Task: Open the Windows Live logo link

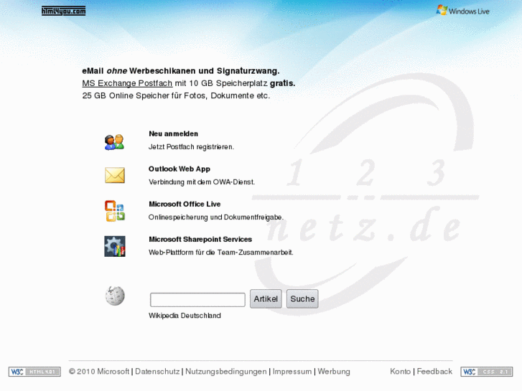Action: 462,11
